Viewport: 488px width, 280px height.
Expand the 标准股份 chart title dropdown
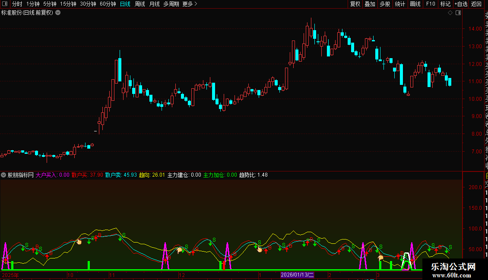[58, 13]
